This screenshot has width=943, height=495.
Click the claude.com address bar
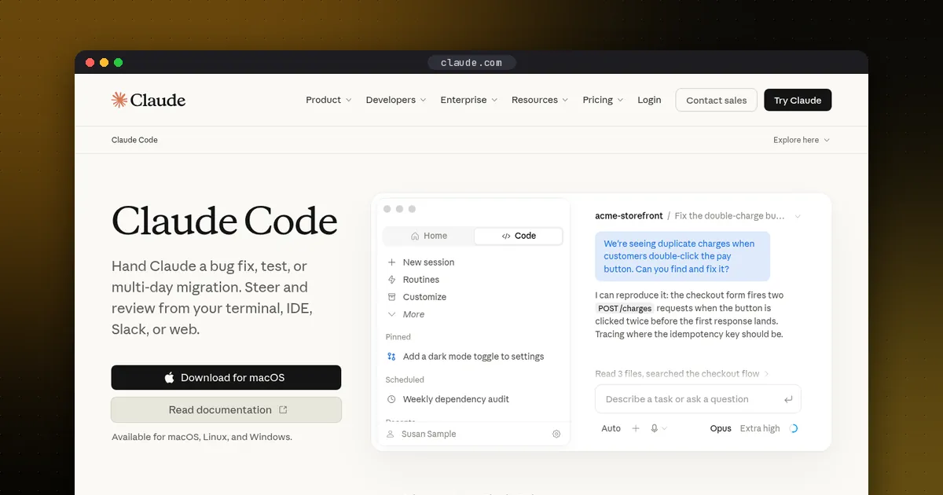coord(472,63)
